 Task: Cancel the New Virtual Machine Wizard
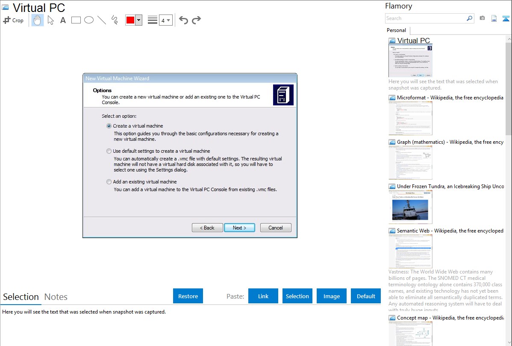tap(276, 228)
